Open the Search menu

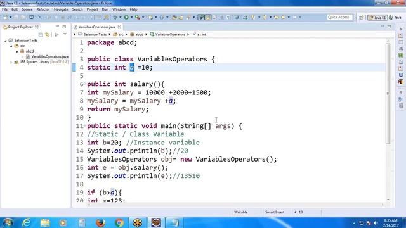pyautogui.click(x=77, y=9)
